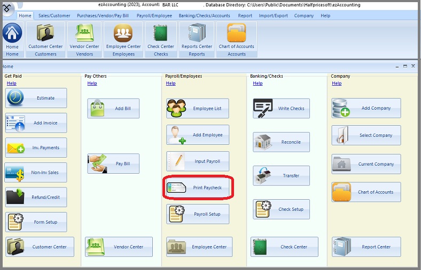
Task: Open Customer Center from the ribbon toolbar
Action: point(45,36)
